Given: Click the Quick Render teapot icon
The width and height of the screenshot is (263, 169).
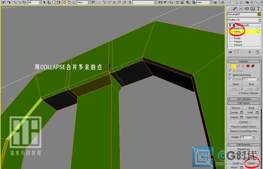Looking at the screenshot, I should 215,2.
